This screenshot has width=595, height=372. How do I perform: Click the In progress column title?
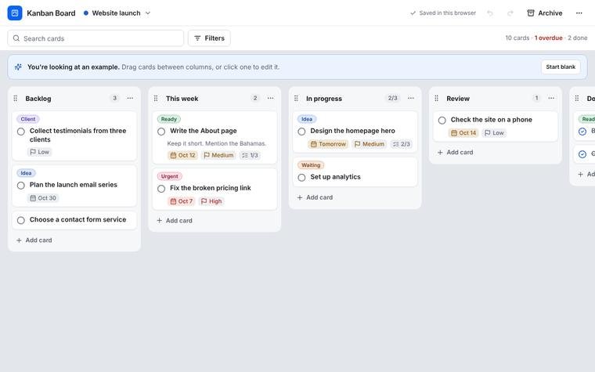(324, 99)
